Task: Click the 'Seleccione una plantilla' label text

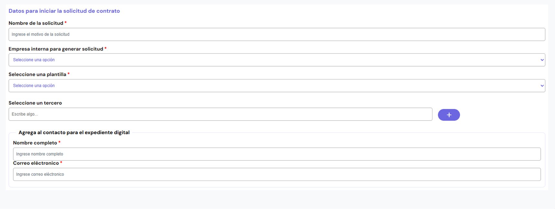Action: [x=37, y=75]
